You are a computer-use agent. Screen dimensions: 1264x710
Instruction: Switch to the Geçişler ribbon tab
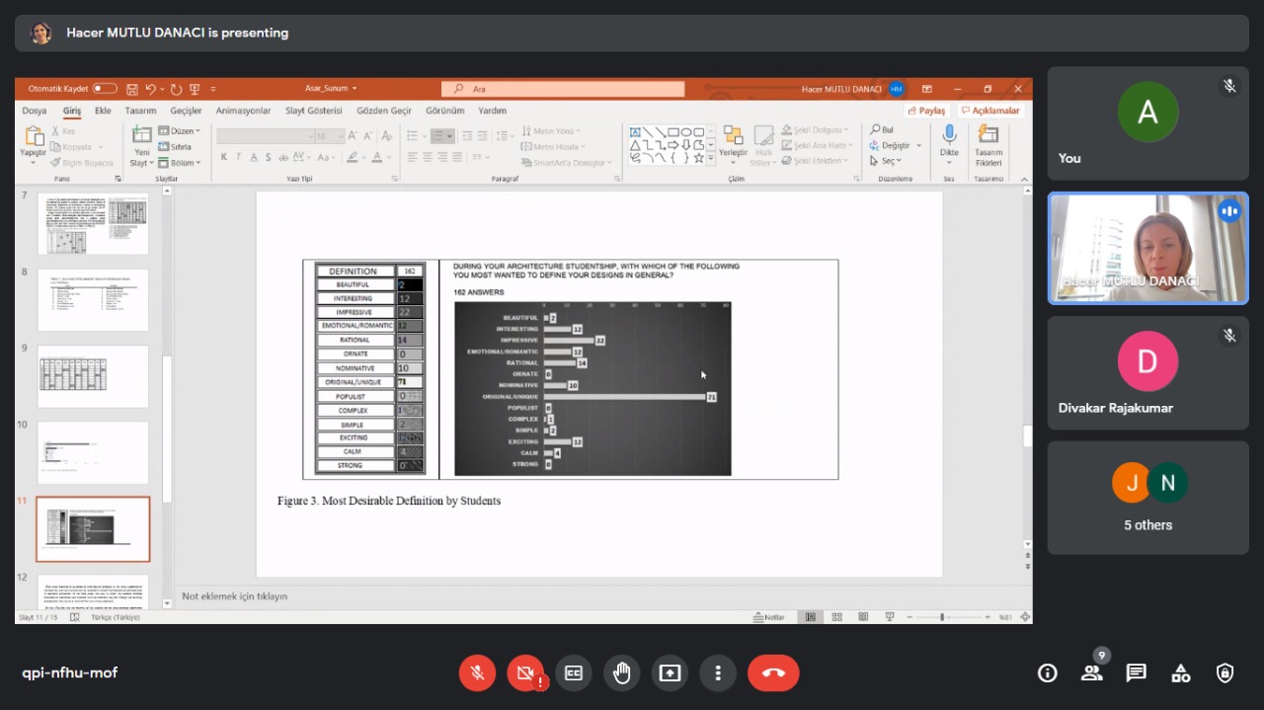point(186,111)
